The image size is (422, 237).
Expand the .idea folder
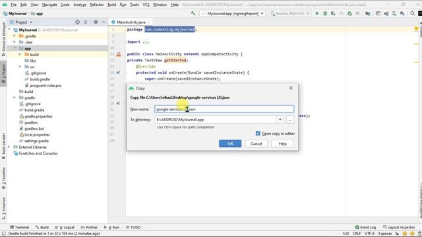(15, 42)
